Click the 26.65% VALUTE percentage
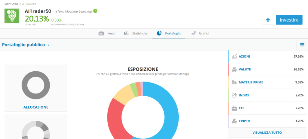The height and width of the screenshot is (139, 308). point(299,69)
